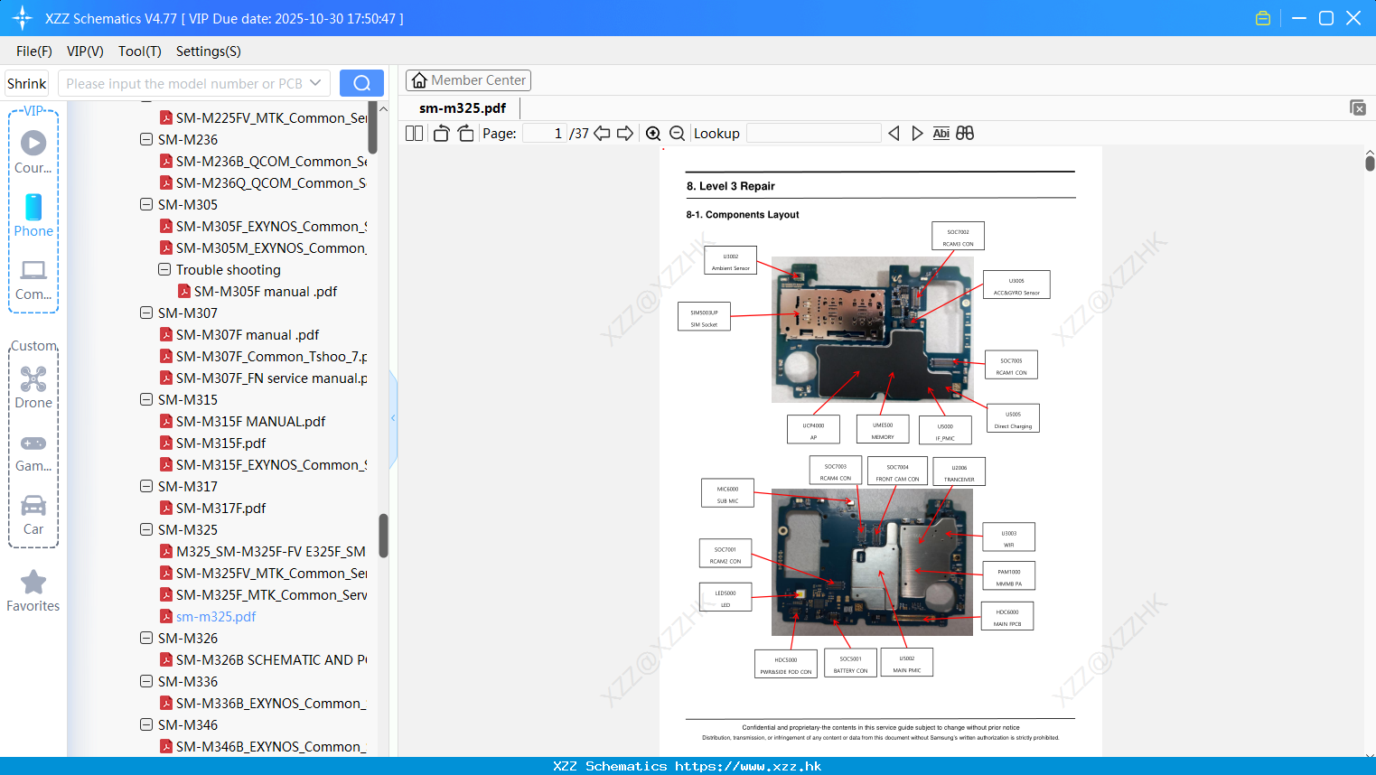
Task: Click the detach panel icon at top right
Action: pos(1358,107)
